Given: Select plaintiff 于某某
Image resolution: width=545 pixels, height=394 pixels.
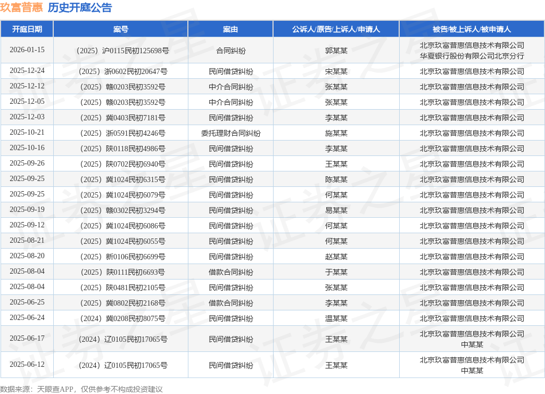Looking at the screenshot, I should click(336, 272).
